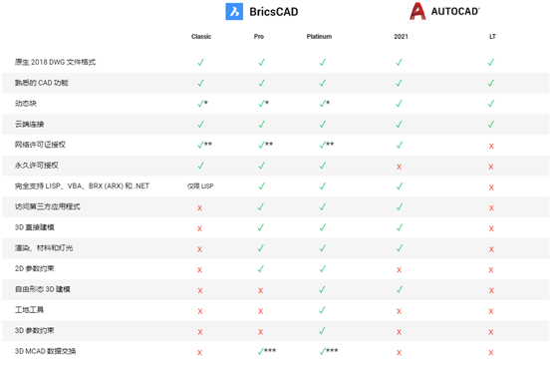The width and height of the screenshot is (550, 365).
Task: Click the Classic checkmark in the 永久许可授权 row
Action: click(200, 166)
